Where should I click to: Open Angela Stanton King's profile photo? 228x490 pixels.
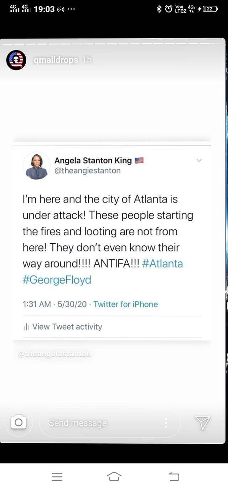36,165
